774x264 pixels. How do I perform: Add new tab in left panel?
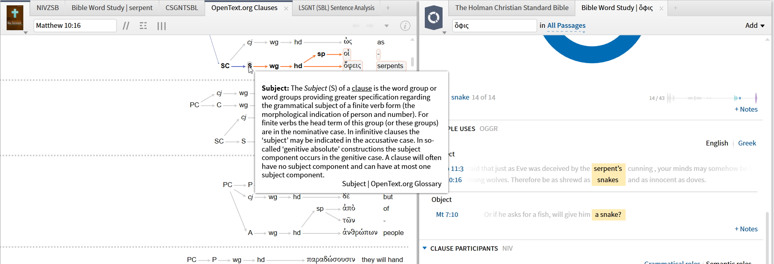pyautogui.click(x=388, y=8)
